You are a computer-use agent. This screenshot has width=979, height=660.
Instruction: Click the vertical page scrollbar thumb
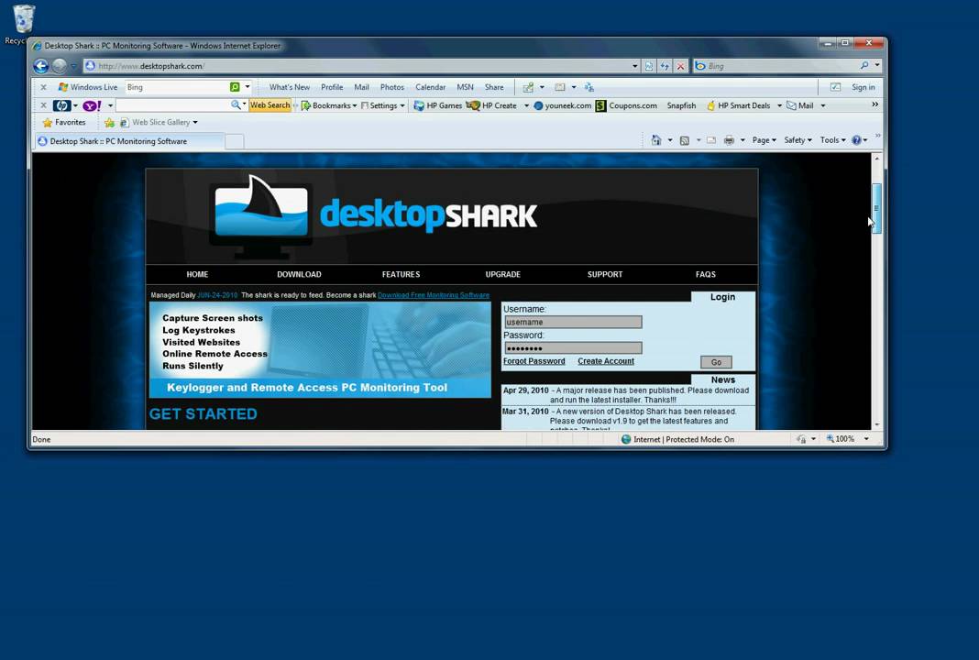[876, 209]
